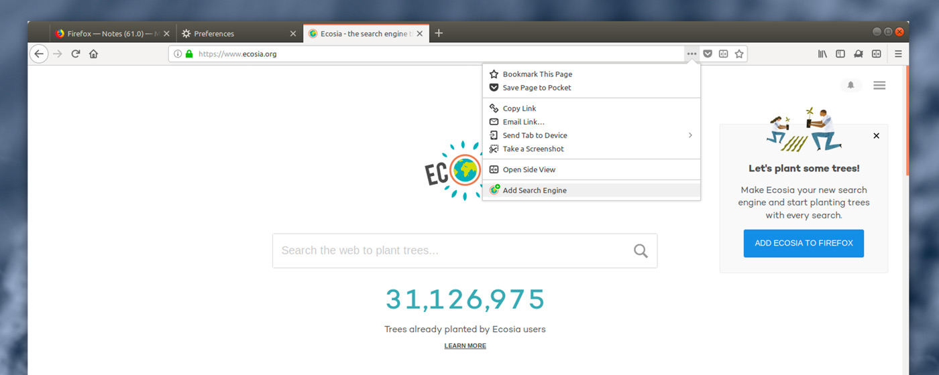Click the green padlock security icon
The width and height of the screenshot is (939, 375).
click(189, 54)
